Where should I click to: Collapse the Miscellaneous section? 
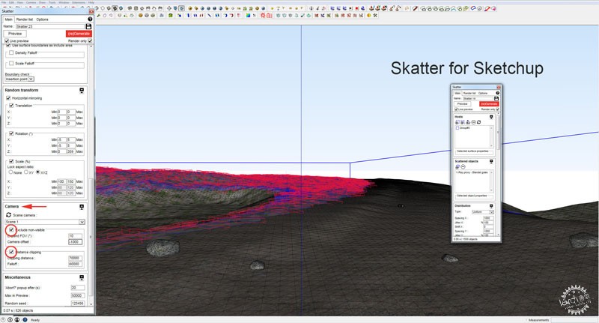click(x=82, y=277)
